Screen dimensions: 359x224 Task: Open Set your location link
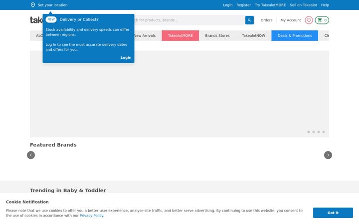pos(53,5)
